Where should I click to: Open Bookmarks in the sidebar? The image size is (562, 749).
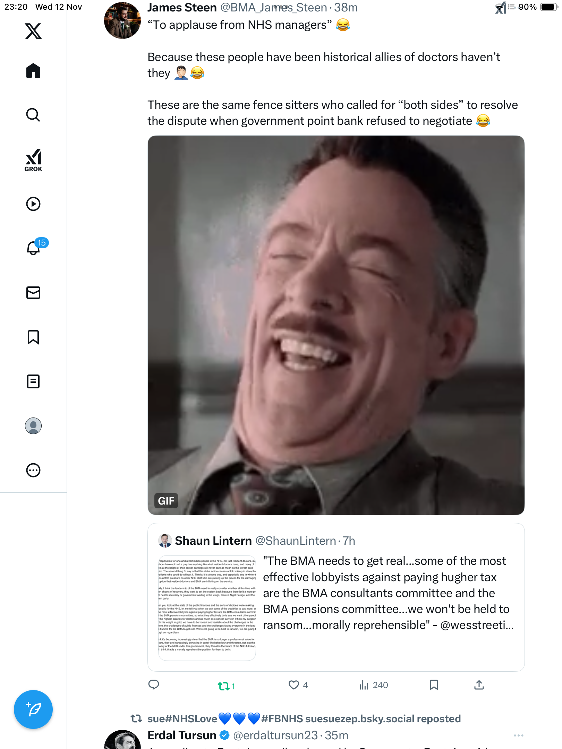click(x=33, y=337)
